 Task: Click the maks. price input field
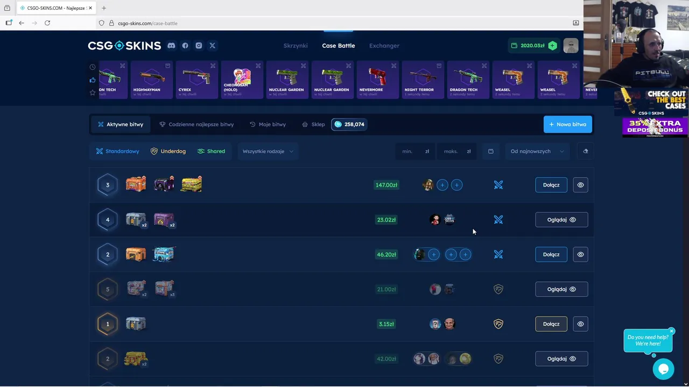pos(457,151)
